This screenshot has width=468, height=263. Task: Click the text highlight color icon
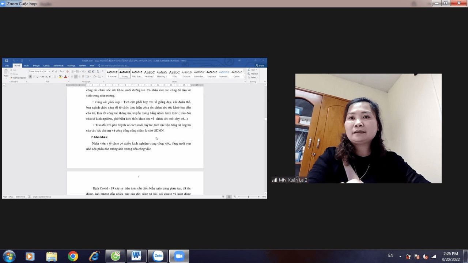pos(60,77)
